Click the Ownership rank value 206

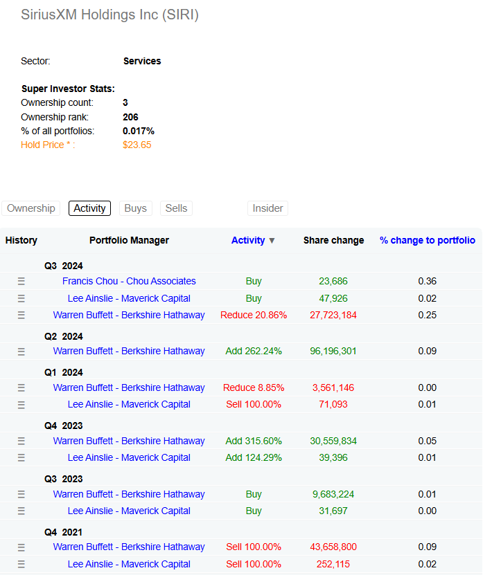click(130, 117)
